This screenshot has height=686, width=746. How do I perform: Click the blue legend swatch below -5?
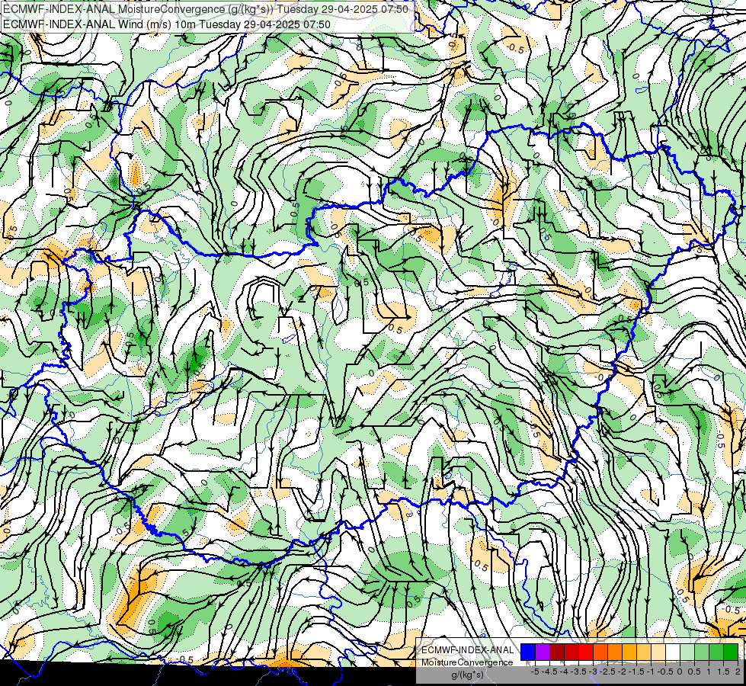[528, 652]
